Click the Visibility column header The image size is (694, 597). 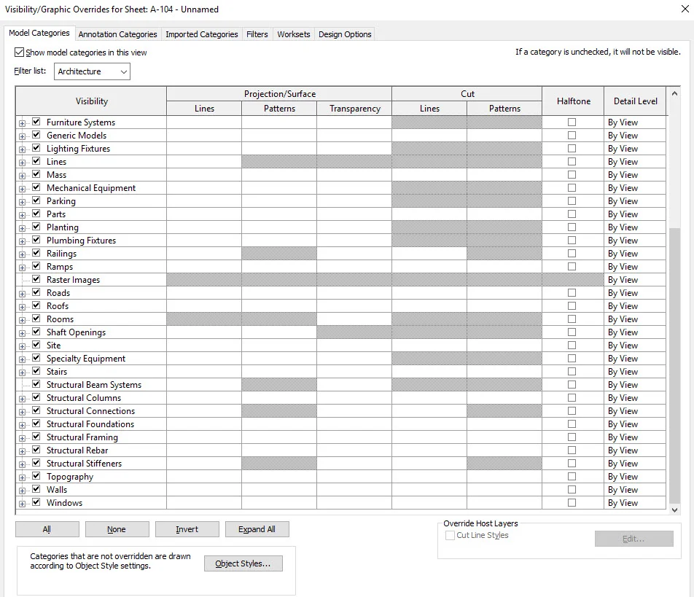pyautogui.click(x=91, y=101)
